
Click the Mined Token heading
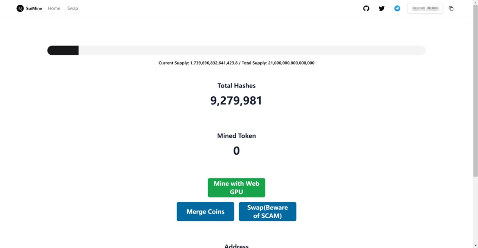237,136
